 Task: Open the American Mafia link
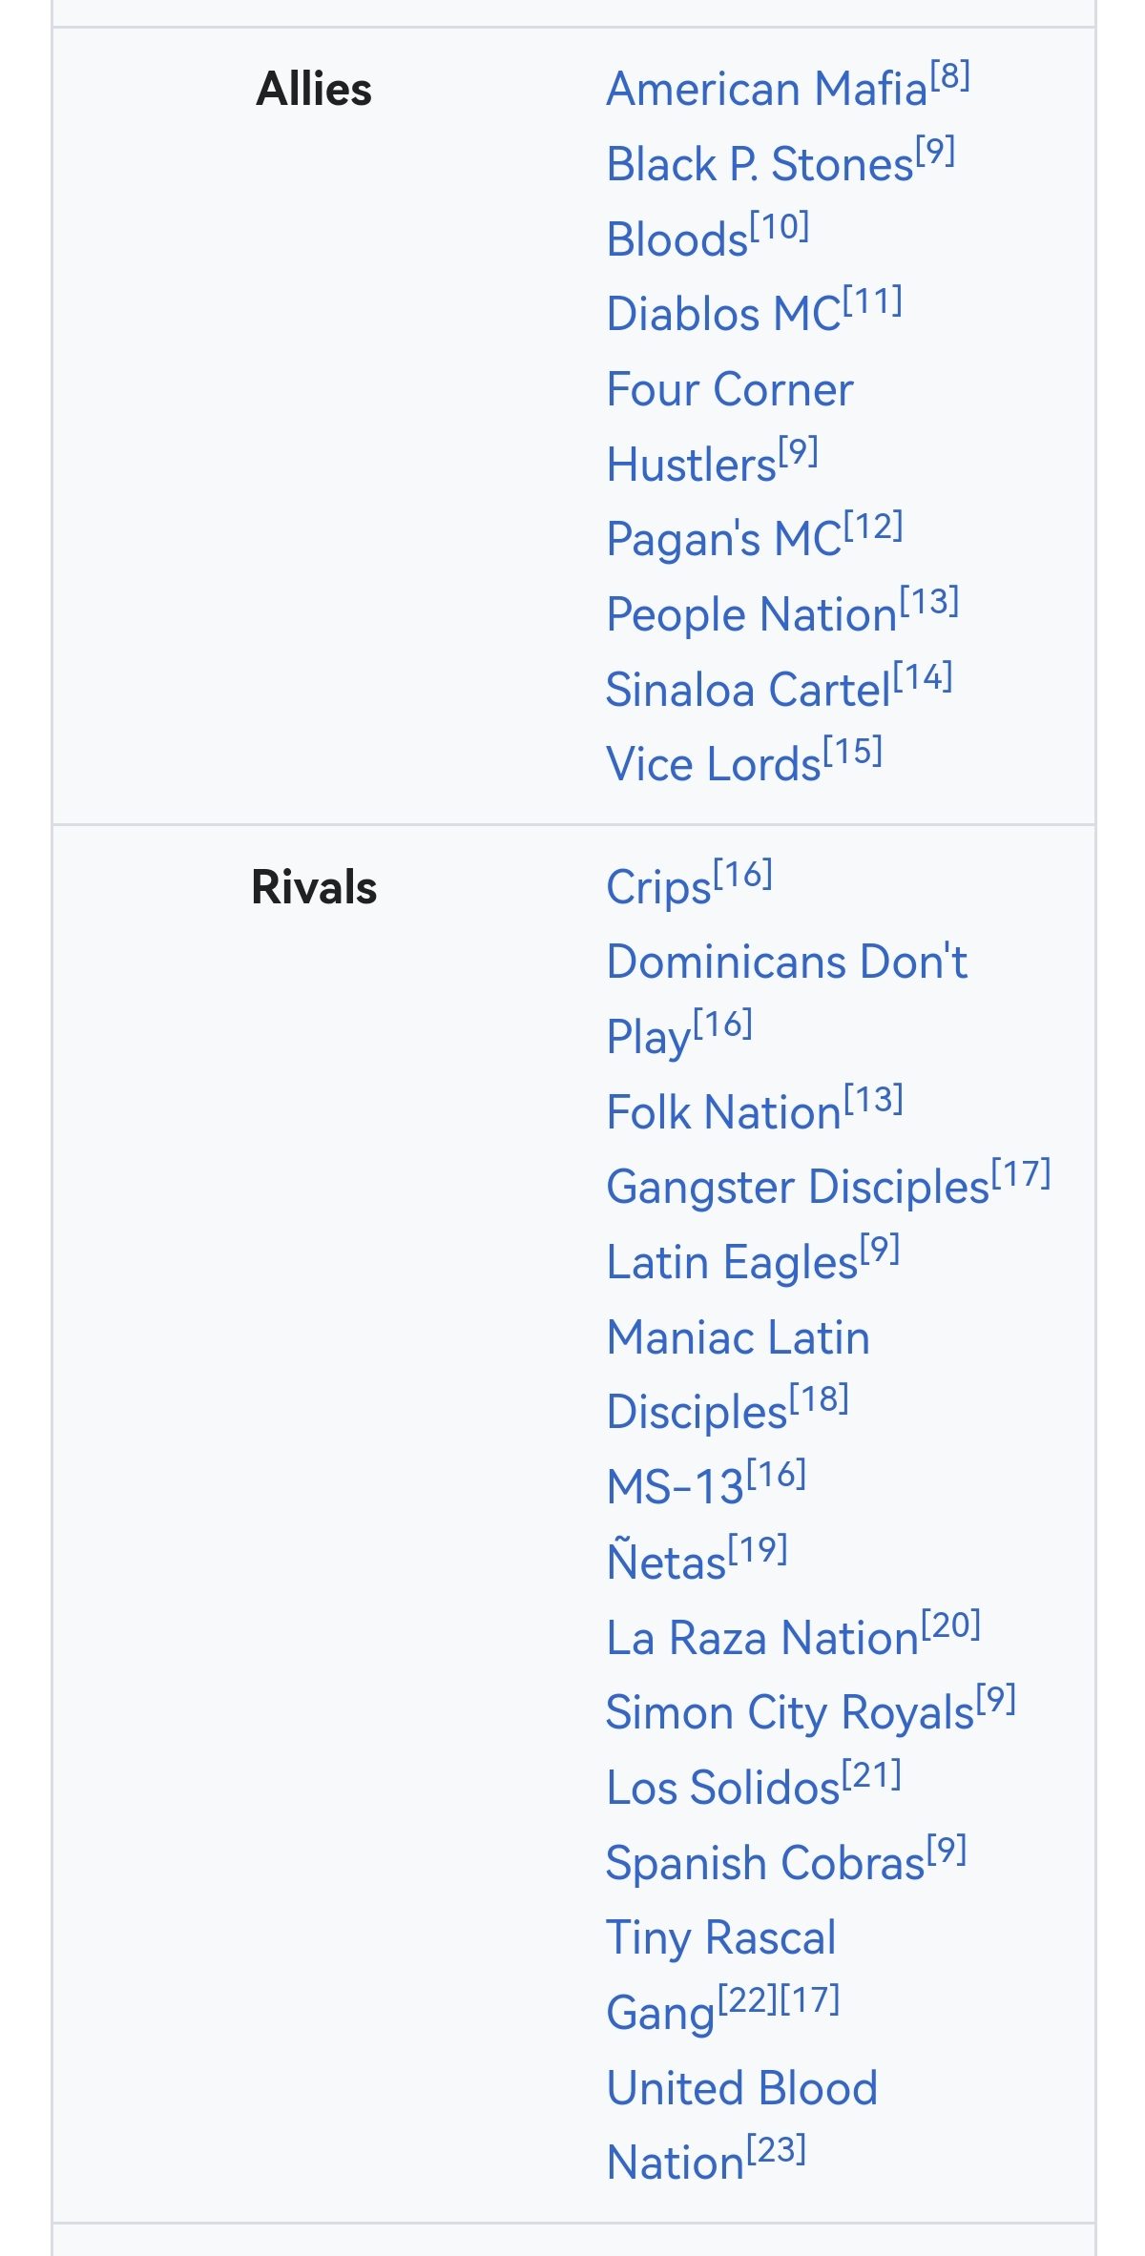(x=767, y=90)
